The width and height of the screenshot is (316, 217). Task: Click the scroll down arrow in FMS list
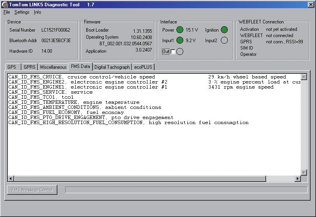point(304,173)
